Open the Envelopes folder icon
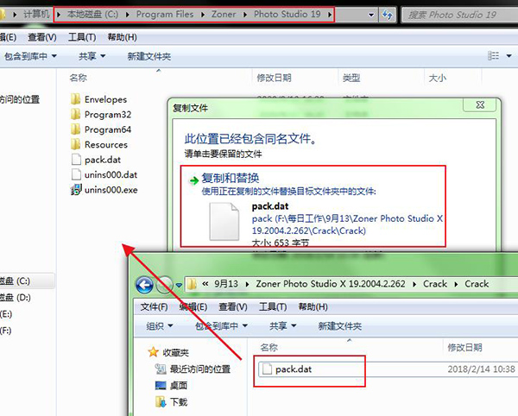The image size is (518, 416). (76, 99)
